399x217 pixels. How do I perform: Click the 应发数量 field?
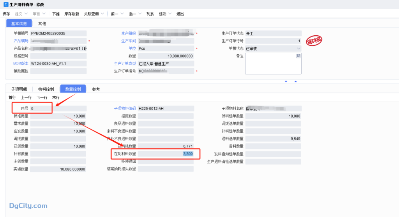(x=58, y=131)
